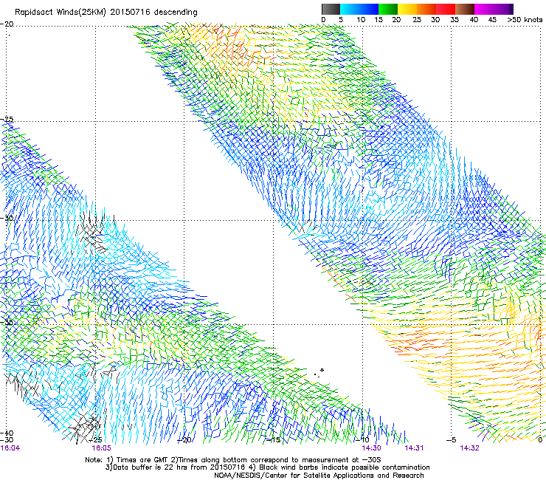Select the "10" label under the color bar
546x480 pixels.
361,20
